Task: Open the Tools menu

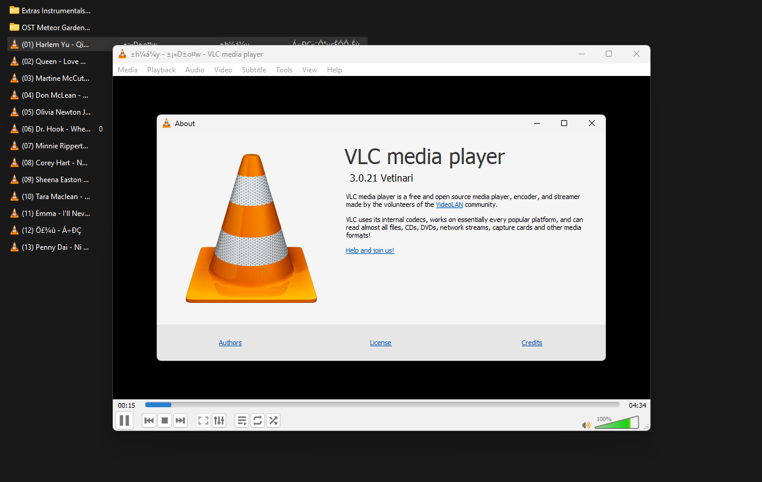Action: [284, 70]
